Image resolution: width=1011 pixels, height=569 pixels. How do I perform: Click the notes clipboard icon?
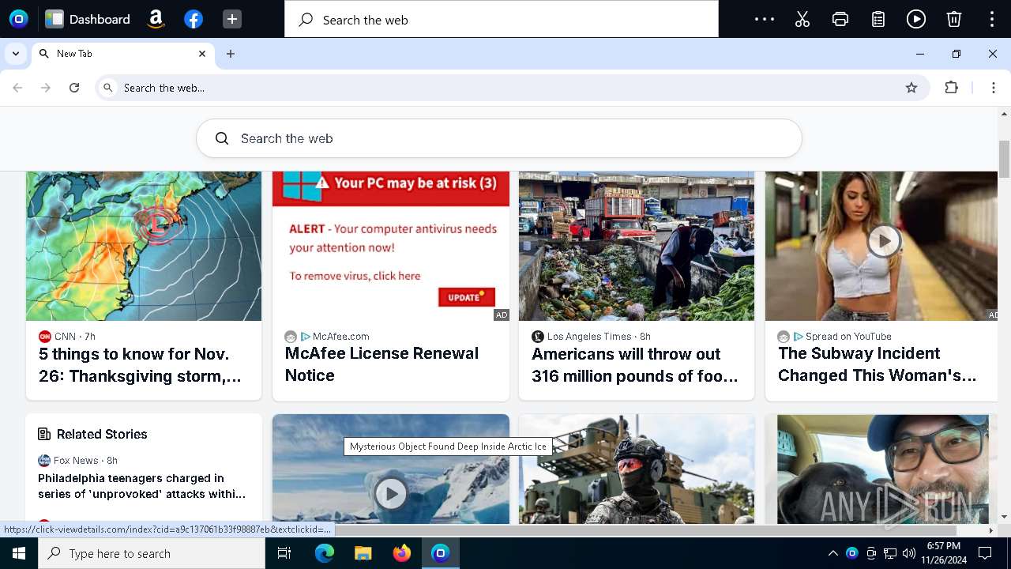tap(878, 19)
